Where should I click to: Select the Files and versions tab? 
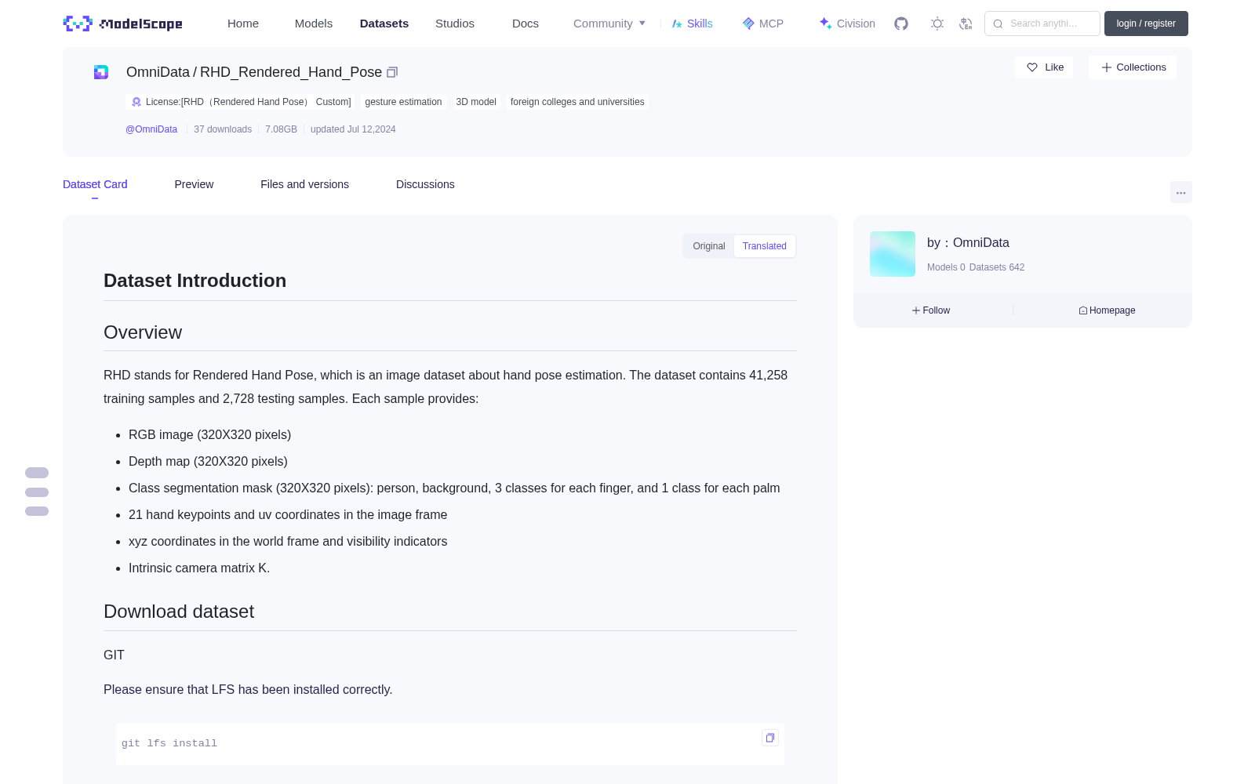click(304, 184)
